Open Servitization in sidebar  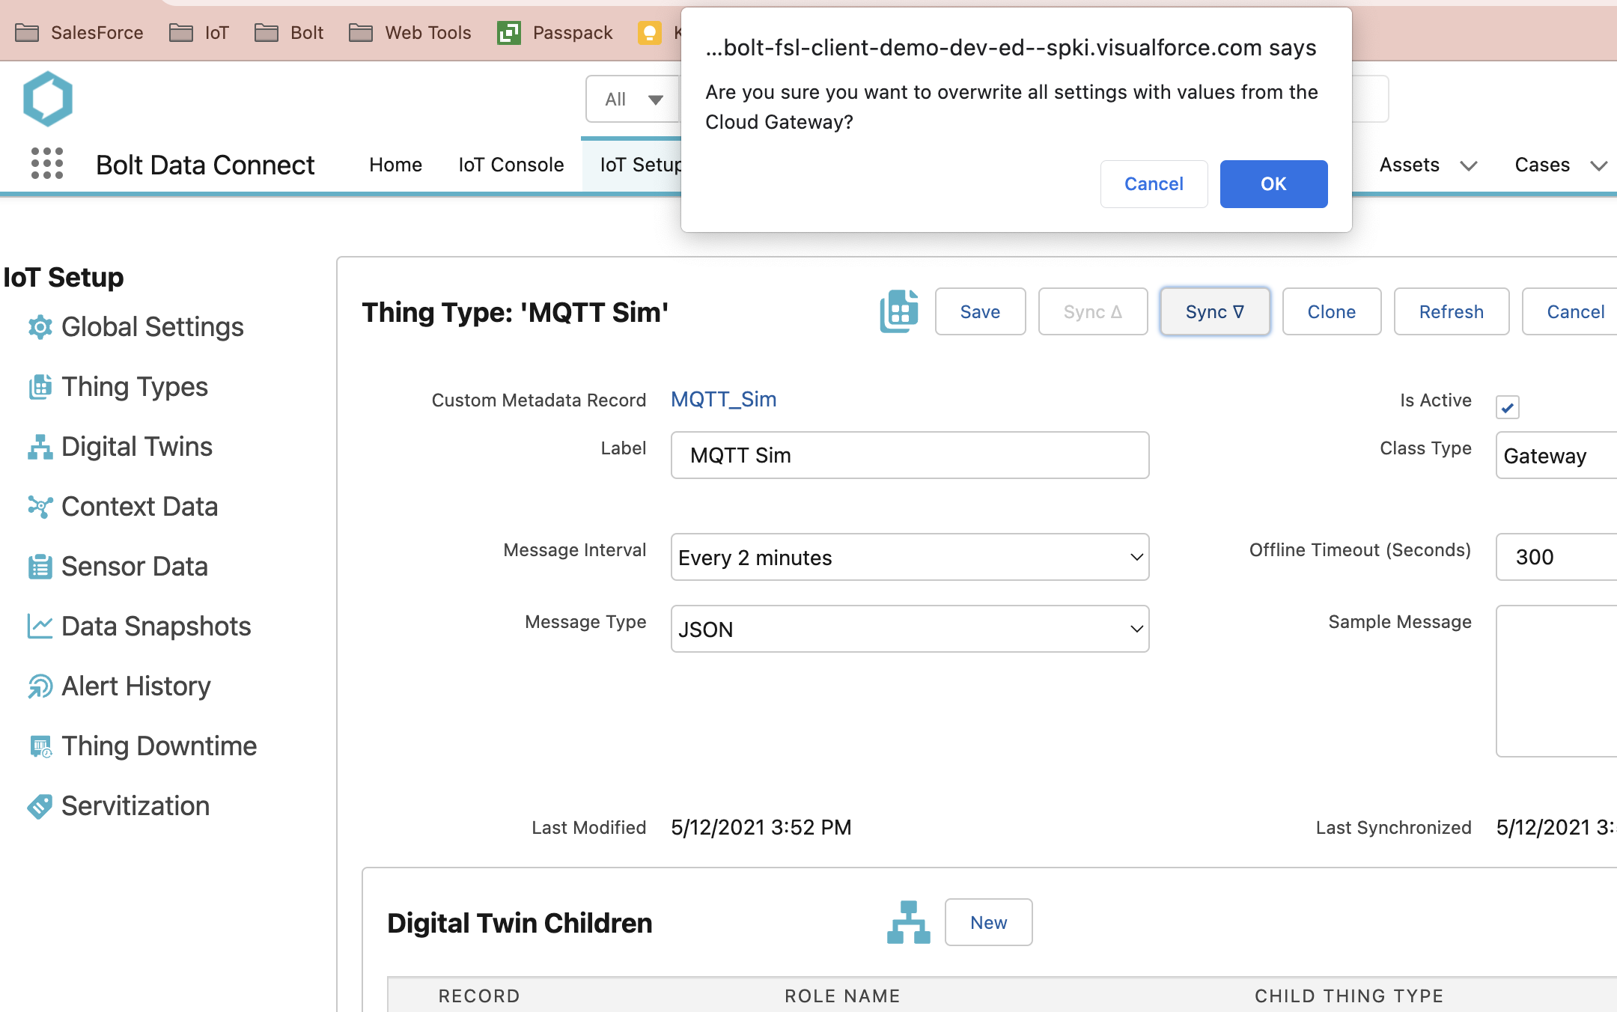(135, 806)
